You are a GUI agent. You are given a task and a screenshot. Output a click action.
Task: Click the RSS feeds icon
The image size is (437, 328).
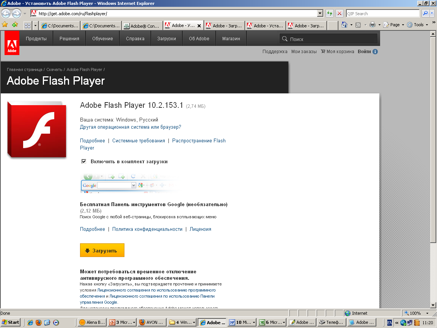[358, 25]
